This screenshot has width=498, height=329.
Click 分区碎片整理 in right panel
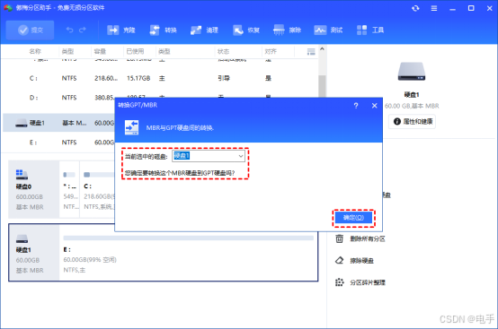tap(368, 282)
